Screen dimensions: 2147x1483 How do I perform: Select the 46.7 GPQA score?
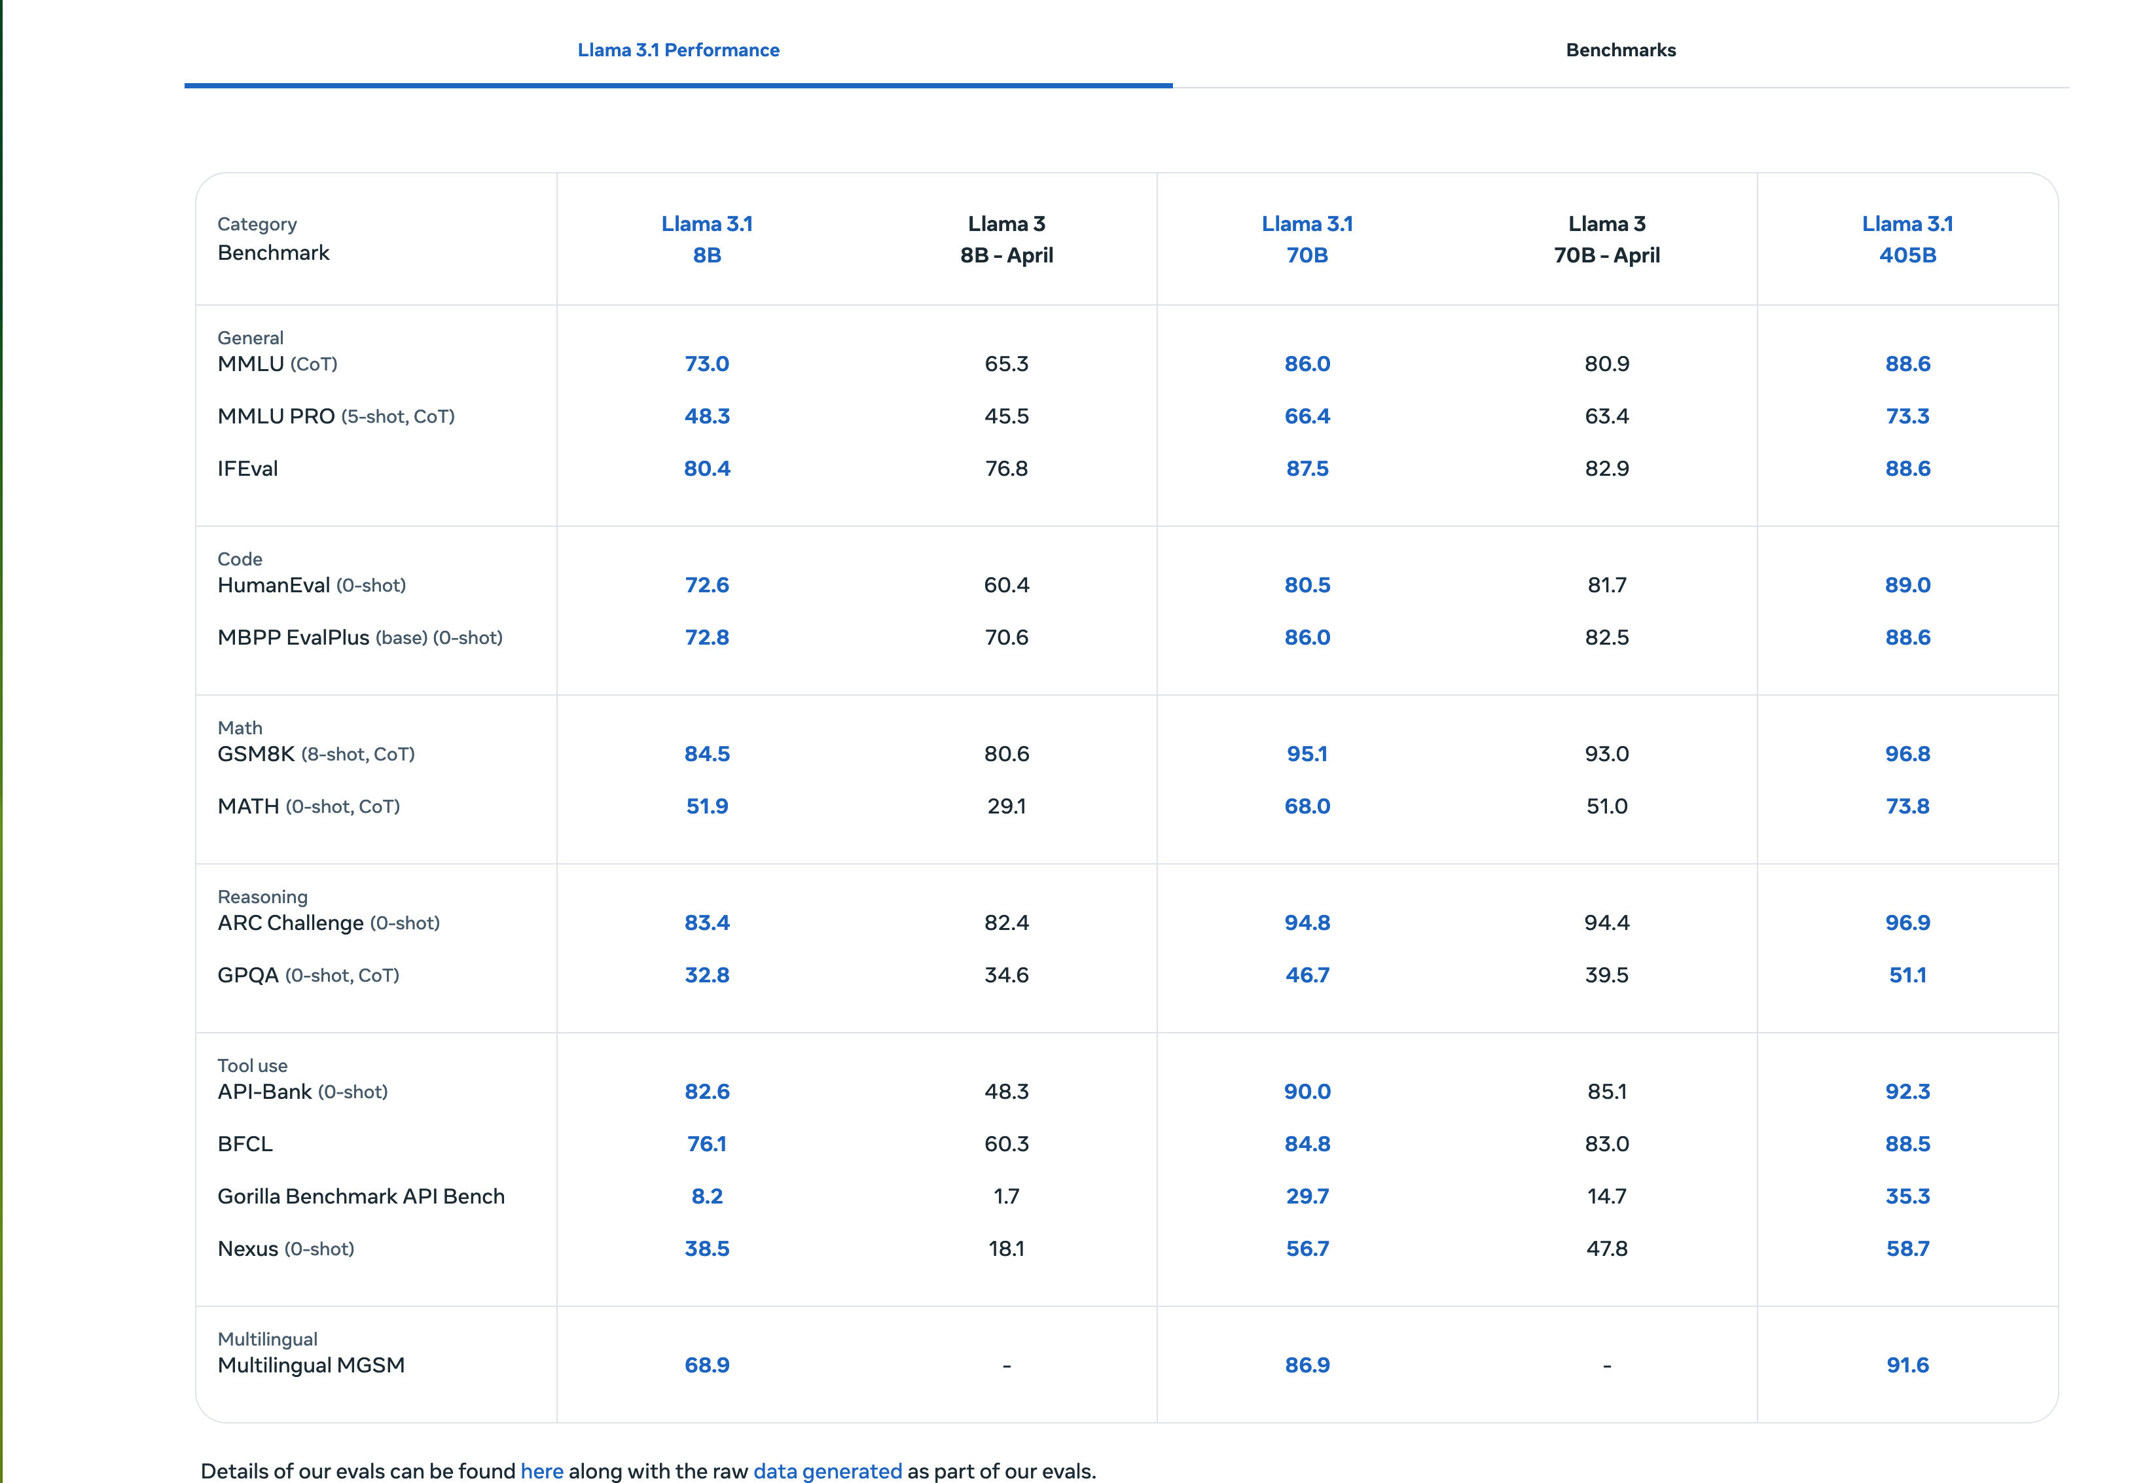click(1307, 976)
